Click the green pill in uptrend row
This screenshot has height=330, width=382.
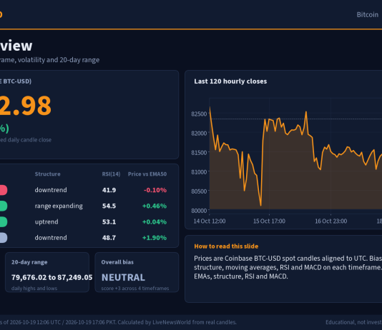[x=3, y=221]
